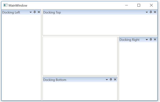Click inside the empty center document area
Screen dimensions: 160x102
(80, 56)
